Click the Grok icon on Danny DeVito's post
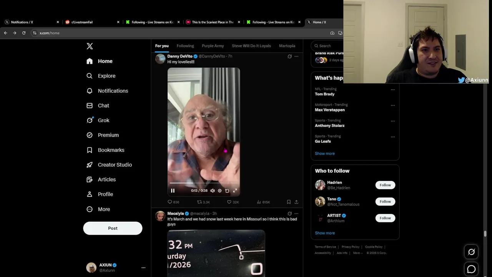The height and width of the screenshot is (277, 492). click(289, 56)
